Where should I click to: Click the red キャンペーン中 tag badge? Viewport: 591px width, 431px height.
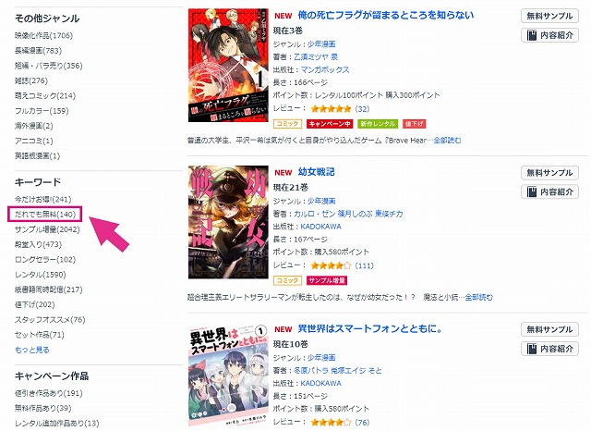[330, 124]
